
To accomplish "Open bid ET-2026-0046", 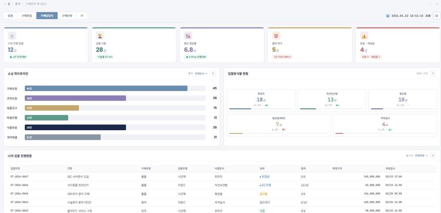I will pos(19,185).
